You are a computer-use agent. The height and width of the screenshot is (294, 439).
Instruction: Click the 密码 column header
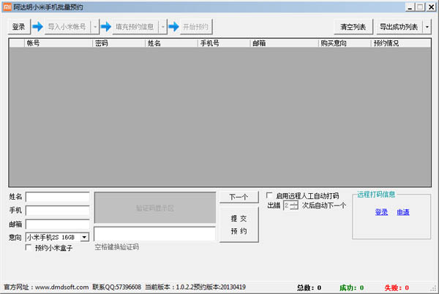coord(119,43)
